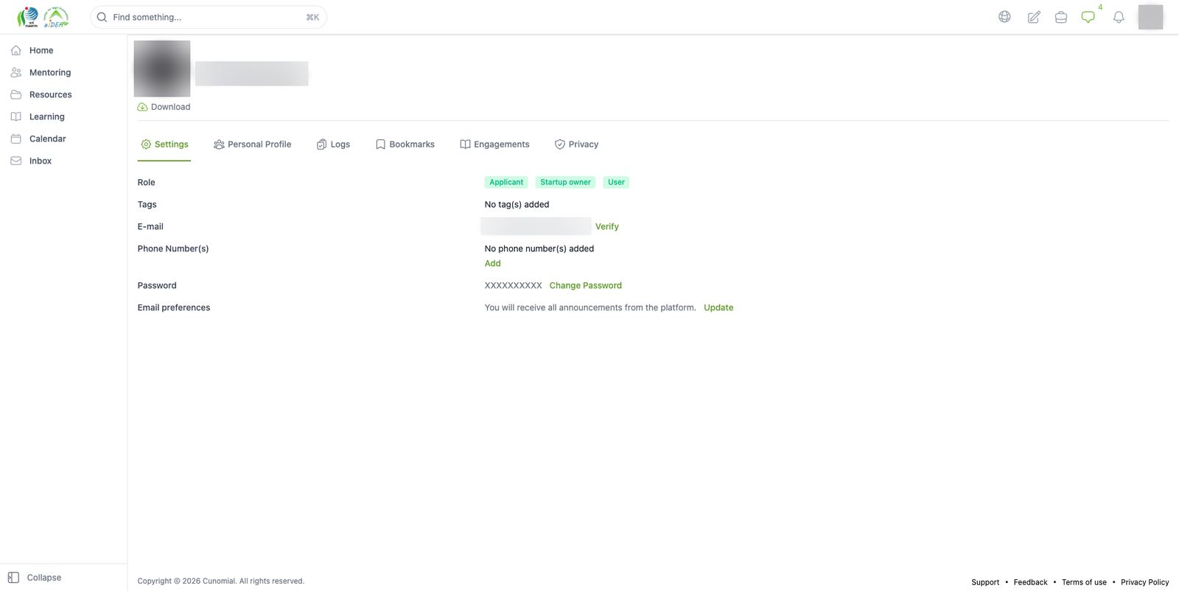Viewport: 1179px width, 591px height.
Task: Click the Find something search field
Action: coord(209,17)
